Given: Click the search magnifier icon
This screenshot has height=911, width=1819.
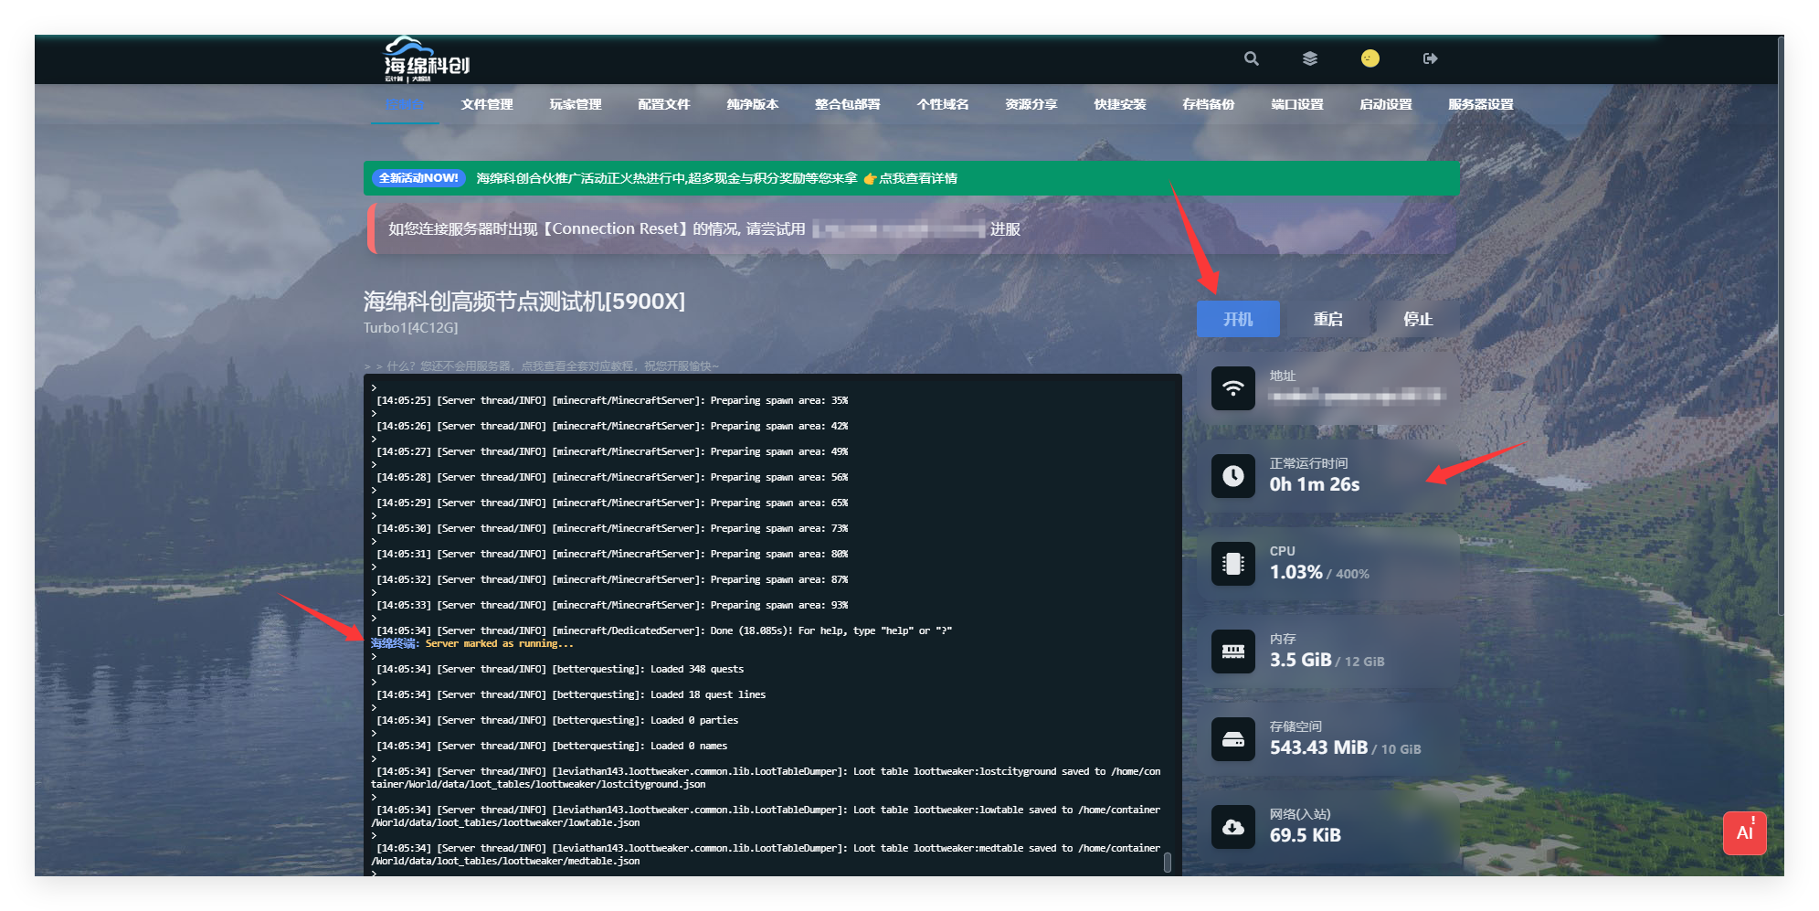Looking at the screenshot, I should (1251, 58).
